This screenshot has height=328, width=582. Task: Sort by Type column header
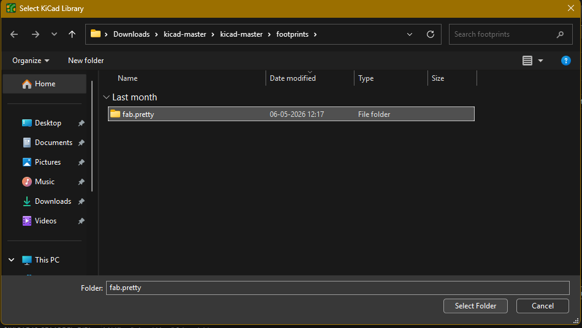(x=366, y=78)
